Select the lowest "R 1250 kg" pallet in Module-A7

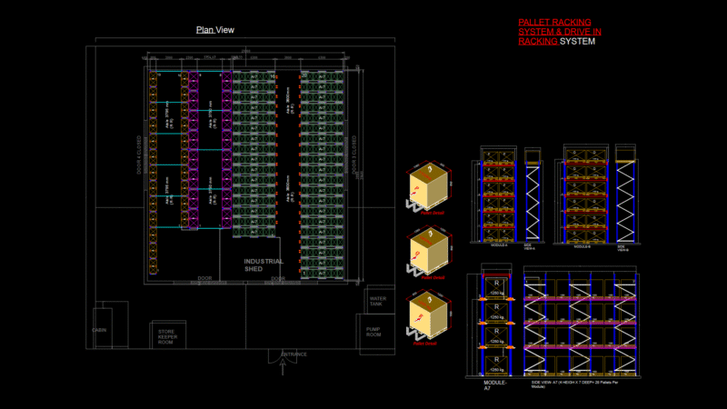(x=496, y=364)
